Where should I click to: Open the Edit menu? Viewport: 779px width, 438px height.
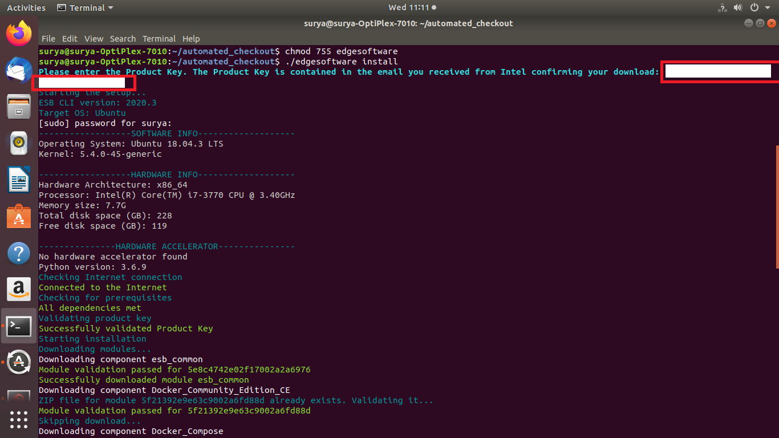[70, 39]
